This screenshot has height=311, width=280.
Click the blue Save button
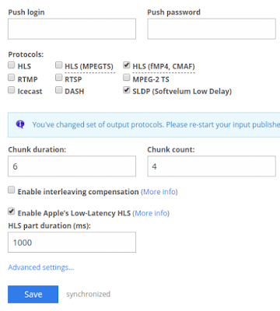coord(33,294)
